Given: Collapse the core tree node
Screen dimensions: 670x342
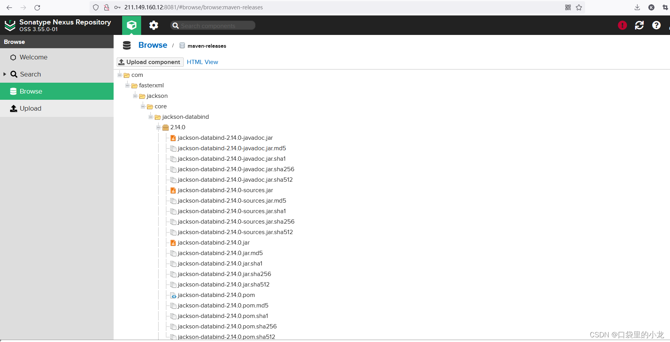Looking at the screenshot, I should [x=143, y=106].
